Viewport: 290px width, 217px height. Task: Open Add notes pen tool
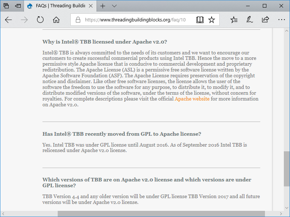point(250,20)
